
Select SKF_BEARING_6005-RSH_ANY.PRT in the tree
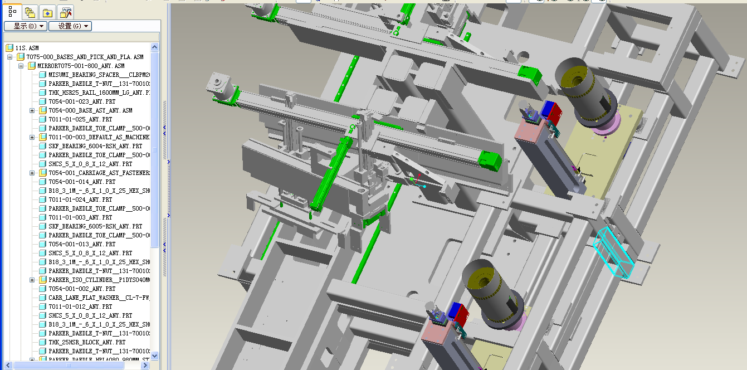coord(95,226)
